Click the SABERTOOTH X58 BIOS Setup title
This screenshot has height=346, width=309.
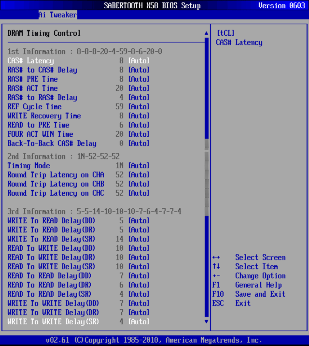(x=152, y=5)
